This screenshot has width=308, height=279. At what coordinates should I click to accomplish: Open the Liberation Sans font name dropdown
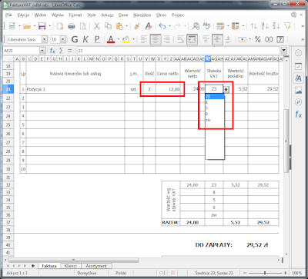click(45, 39)
